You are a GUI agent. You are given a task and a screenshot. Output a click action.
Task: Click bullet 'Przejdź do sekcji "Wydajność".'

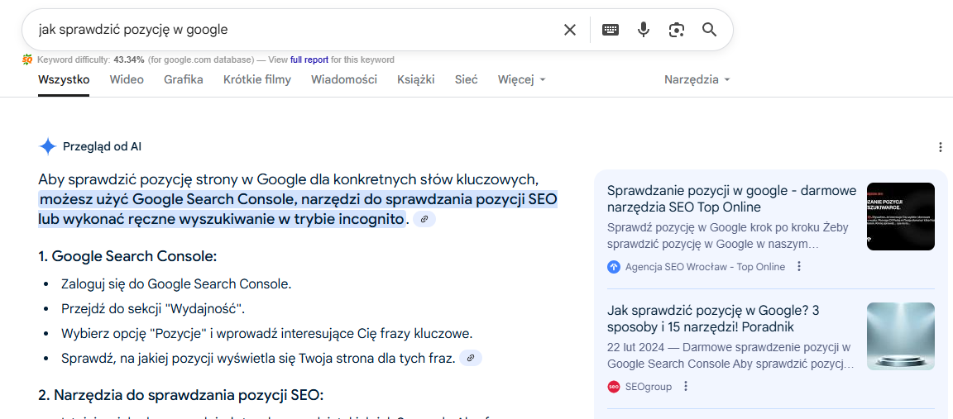click(x=153, y=308)
